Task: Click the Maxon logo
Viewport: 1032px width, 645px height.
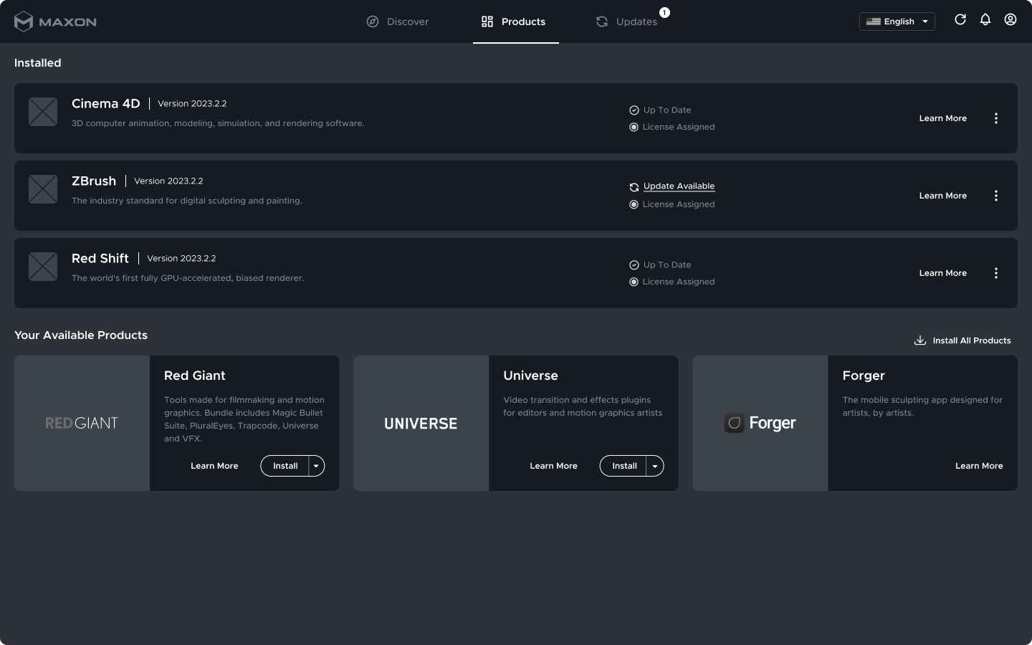Action: point(55,21)
